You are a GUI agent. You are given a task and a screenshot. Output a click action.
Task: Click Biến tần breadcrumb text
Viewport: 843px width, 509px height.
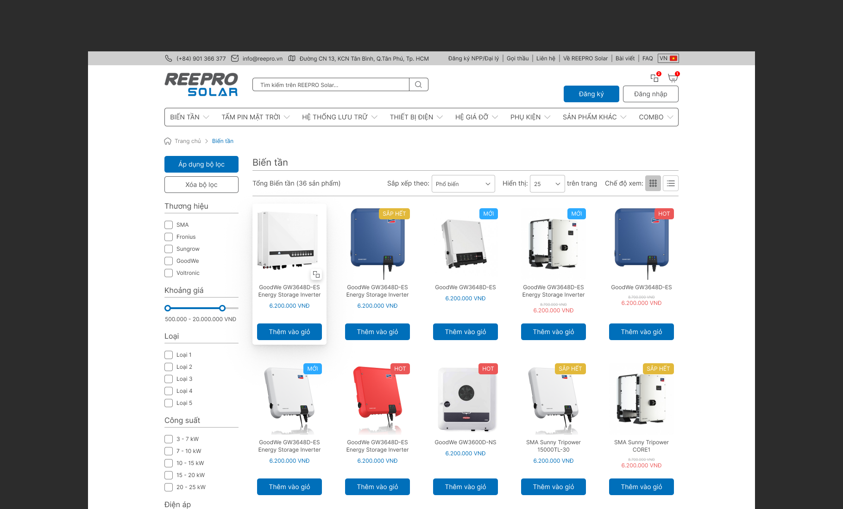pos(223,141)
